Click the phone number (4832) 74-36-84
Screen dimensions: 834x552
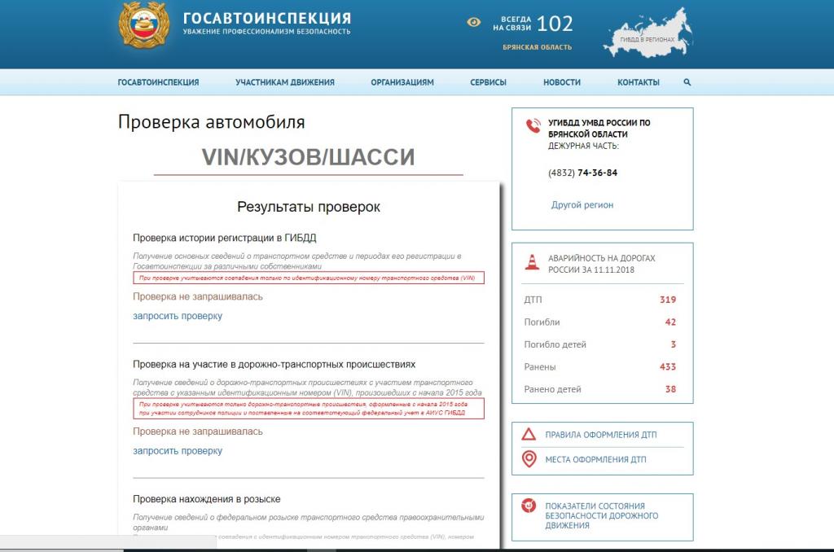tap(582, 173)
